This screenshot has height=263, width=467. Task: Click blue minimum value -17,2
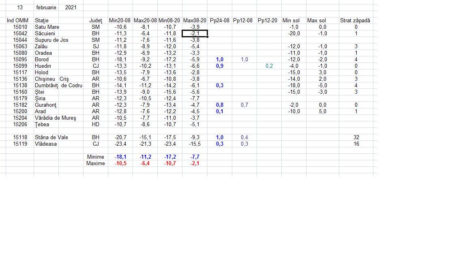coord(170,157)
